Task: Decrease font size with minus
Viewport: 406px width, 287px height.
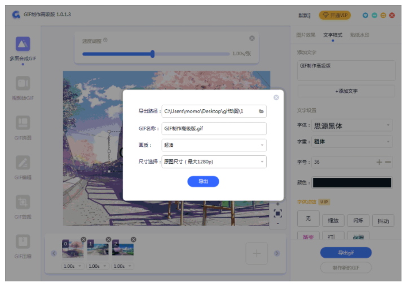Action: 388,162
